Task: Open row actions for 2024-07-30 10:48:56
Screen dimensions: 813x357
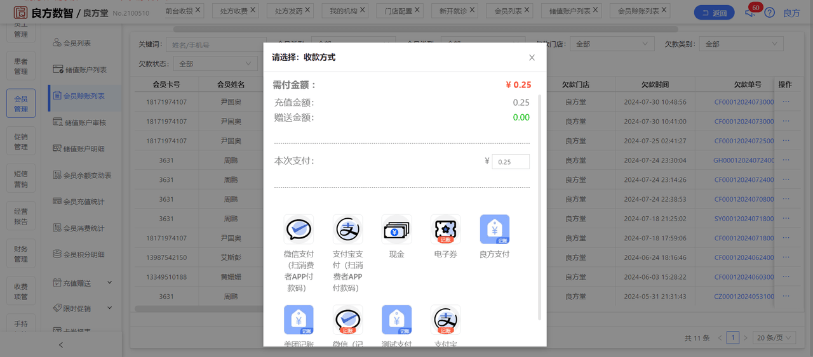Action: tap(786, 101)
